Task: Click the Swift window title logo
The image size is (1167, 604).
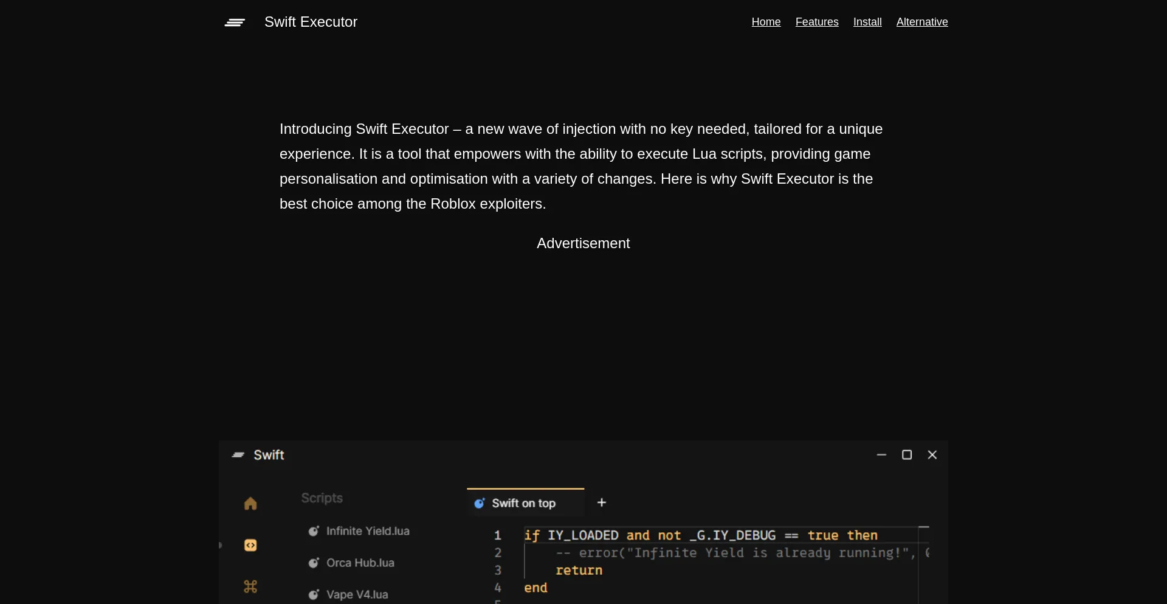Action: [238, 455]
